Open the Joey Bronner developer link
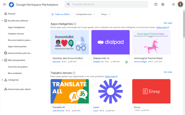The image size is (185, 115). tap(58, 111)
